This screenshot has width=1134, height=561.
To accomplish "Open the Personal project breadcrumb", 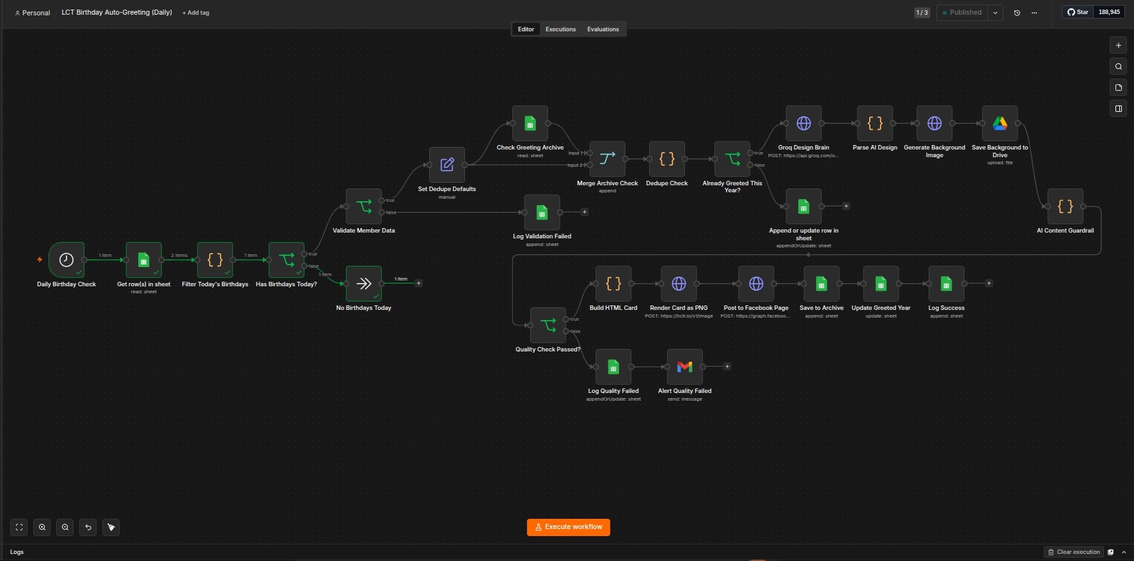I will point(33,13).
